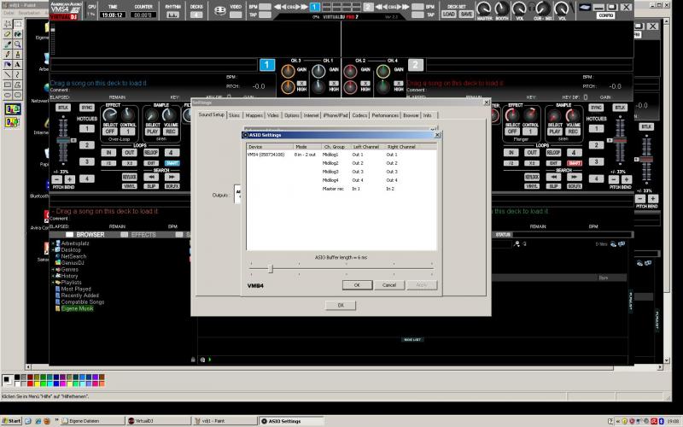Click the ASIO buffer length slider handle
Screen dimensions: 683x427
click(271, 268)
